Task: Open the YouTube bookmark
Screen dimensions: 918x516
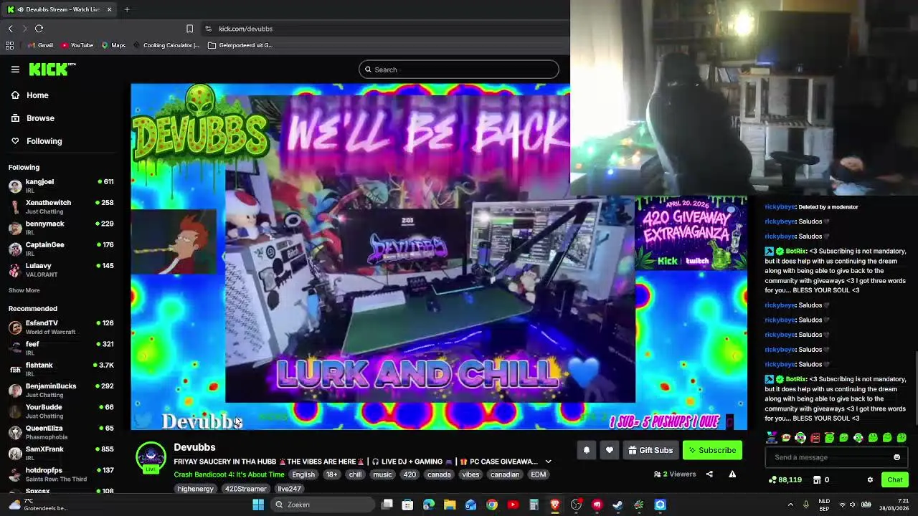Action: coord(77,45)
